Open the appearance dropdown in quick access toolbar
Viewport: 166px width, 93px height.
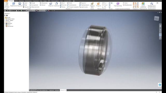pos(42,11)
